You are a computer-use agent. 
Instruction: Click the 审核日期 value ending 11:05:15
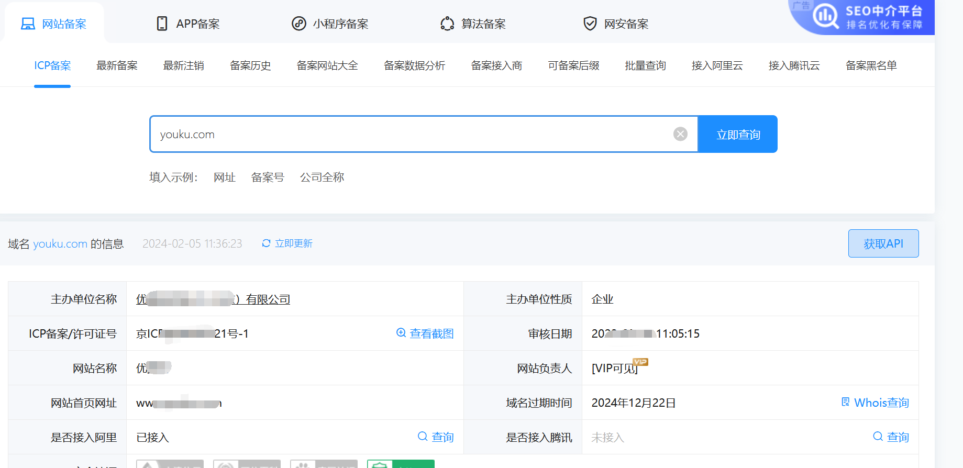[646, 333]
